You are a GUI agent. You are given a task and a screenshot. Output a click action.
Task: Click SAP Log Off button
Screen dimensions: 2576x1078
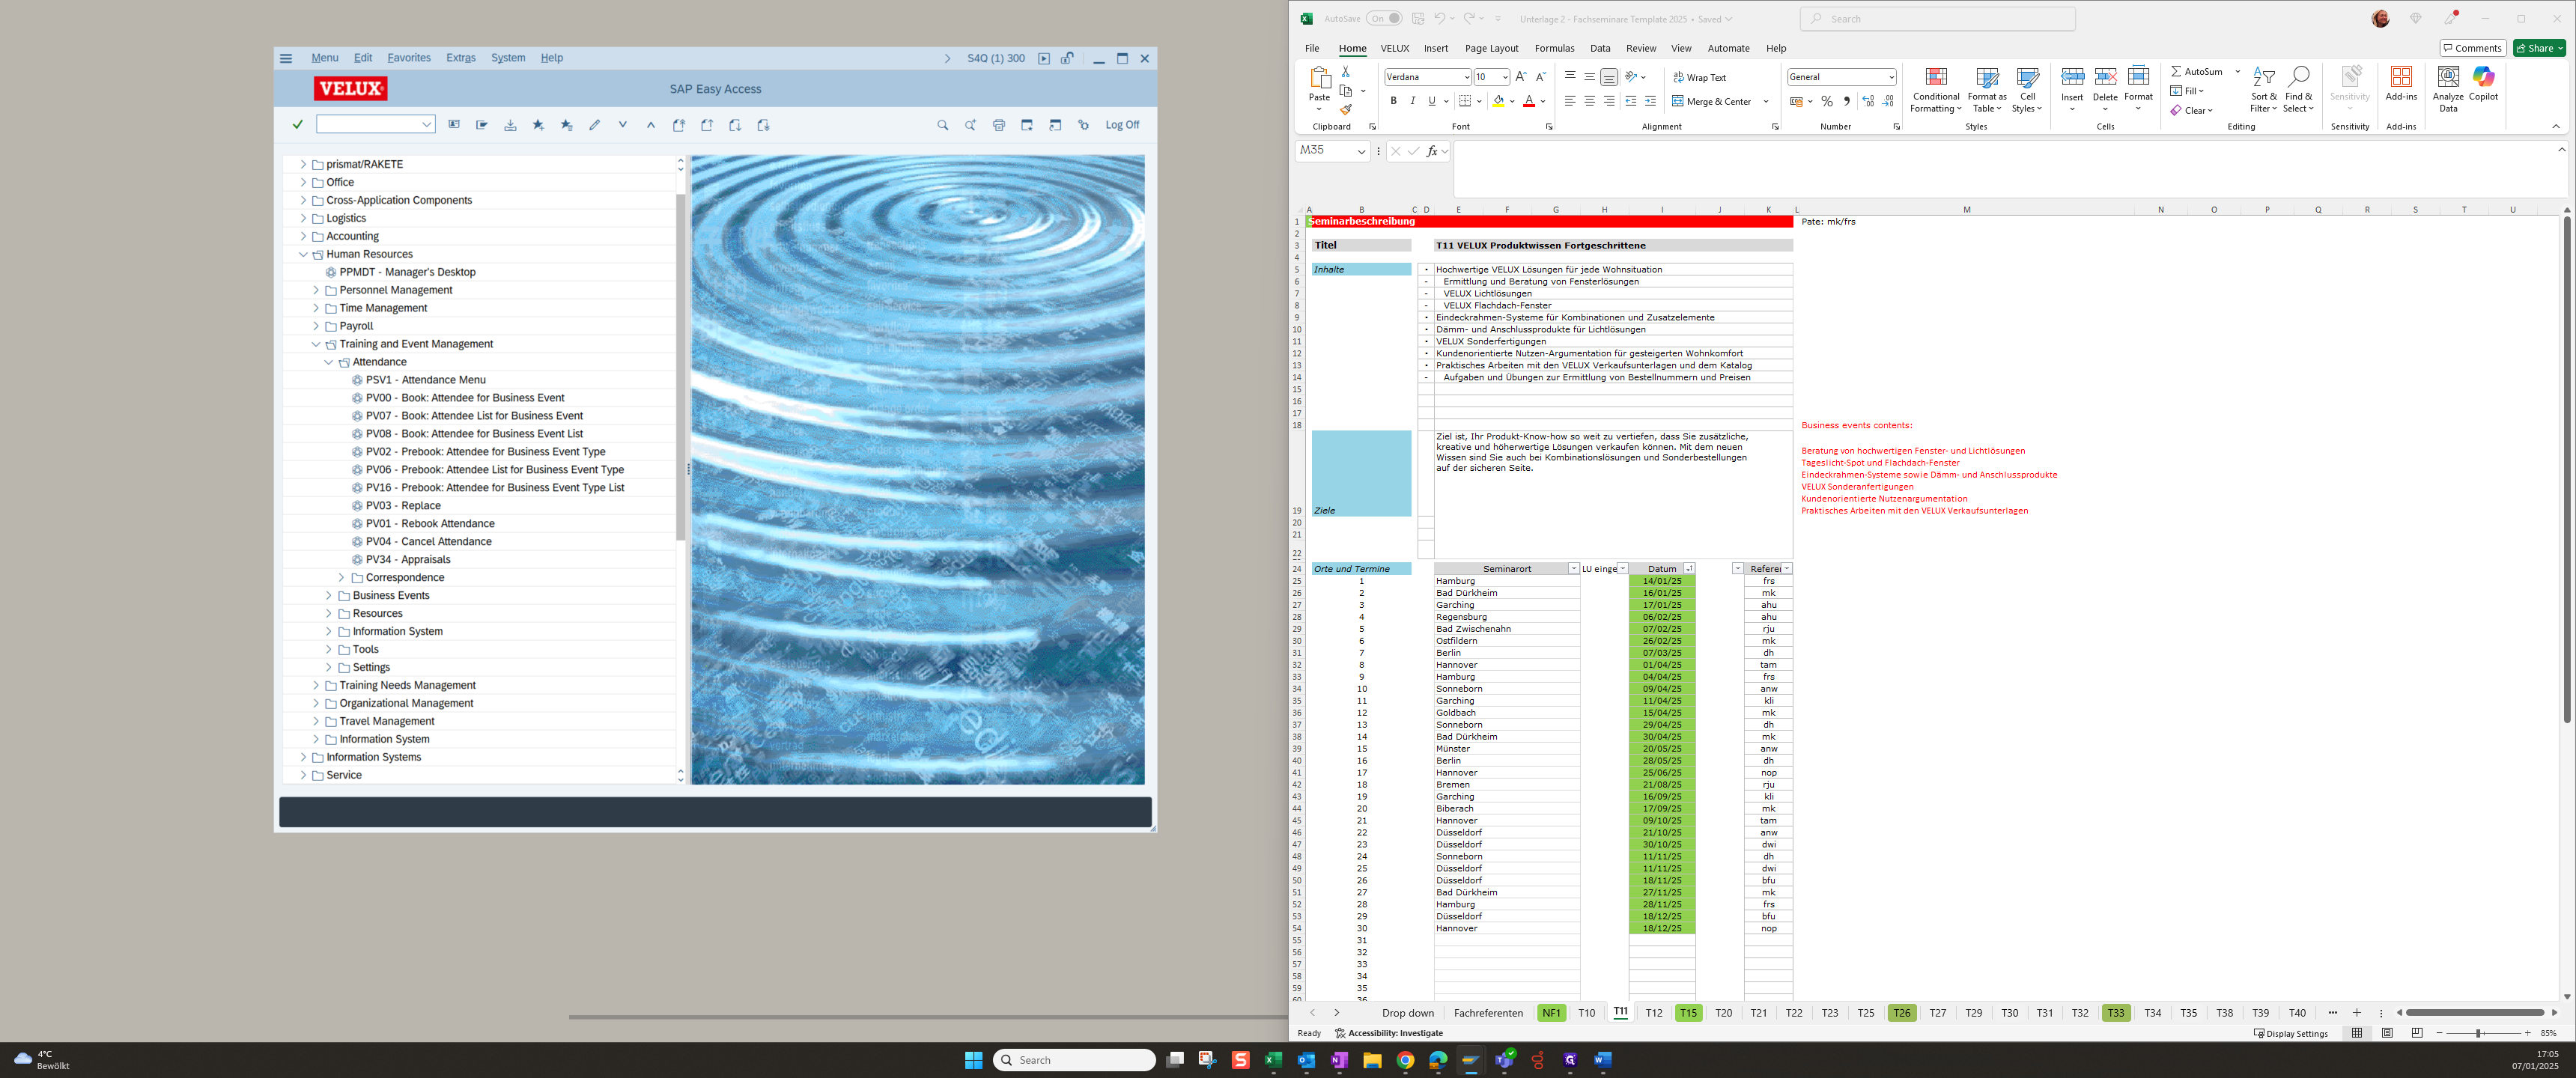(1122, 125)
